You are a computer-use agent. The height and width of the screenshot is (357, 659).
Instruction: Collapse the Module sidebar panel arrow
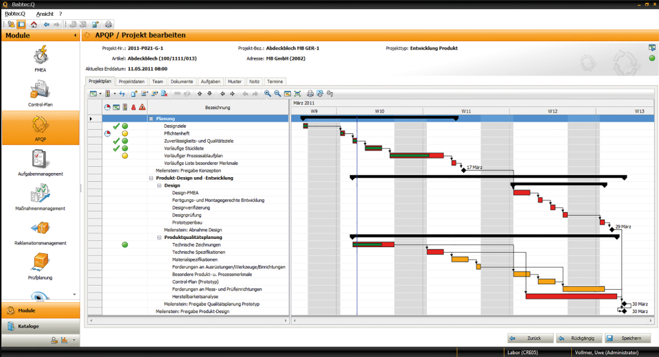75,35
